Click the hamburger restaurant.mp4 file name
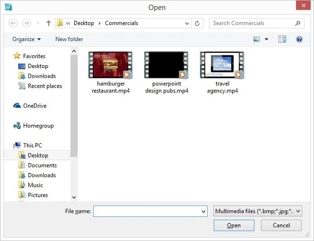 (x=111, y=87)
